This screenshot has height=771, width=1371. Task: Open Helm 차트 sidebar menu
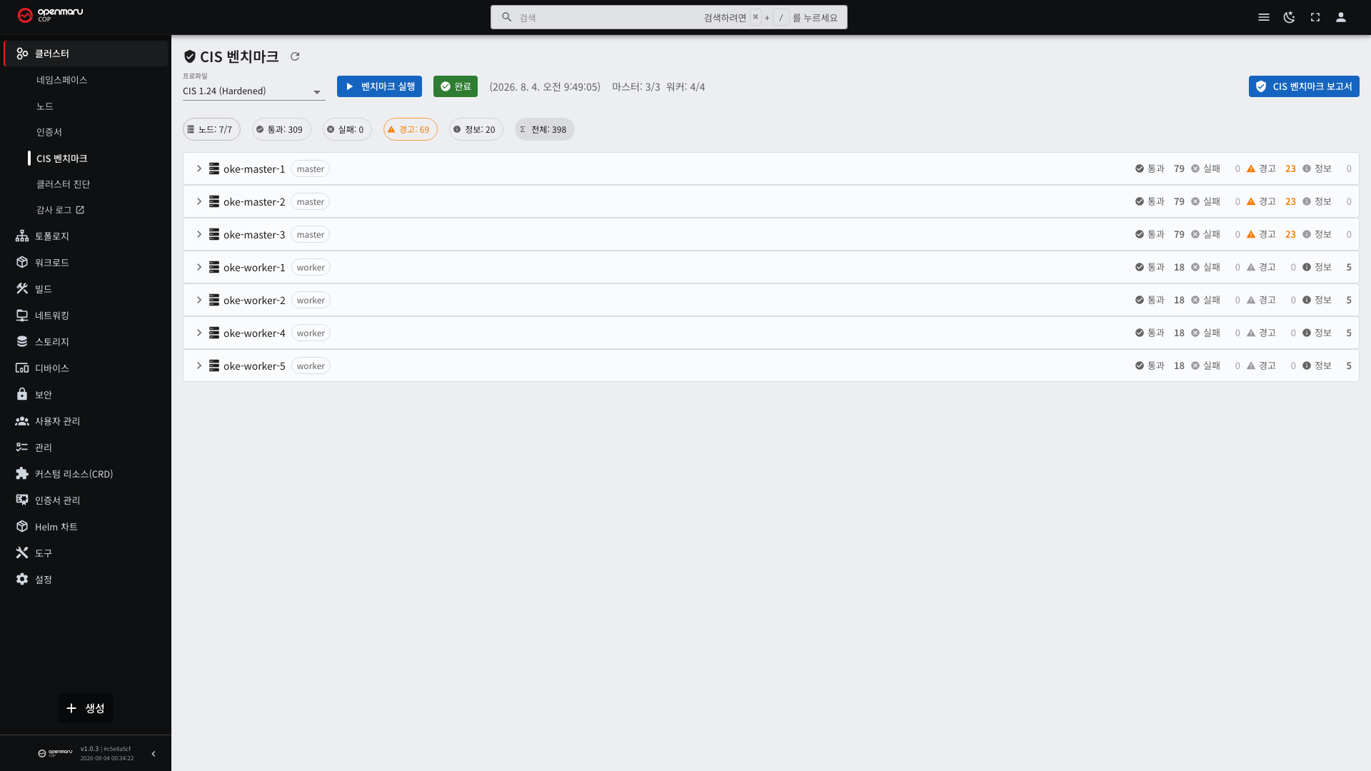pos(86,527)
